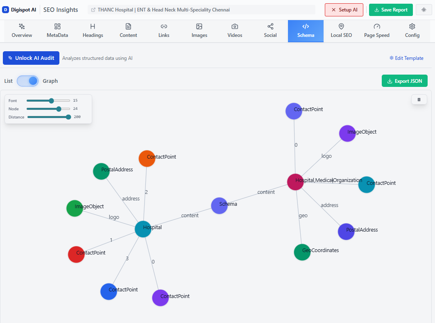This screenshot has height=323, width=435.
Task: Select the Overview tab icon
Action: [x=21, y=27]
